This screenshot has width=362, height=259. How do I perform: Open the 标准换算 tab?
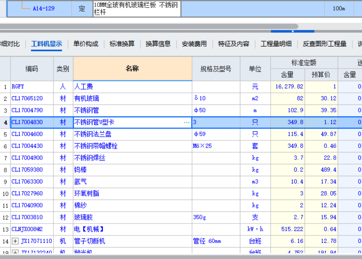click(122, 44)
